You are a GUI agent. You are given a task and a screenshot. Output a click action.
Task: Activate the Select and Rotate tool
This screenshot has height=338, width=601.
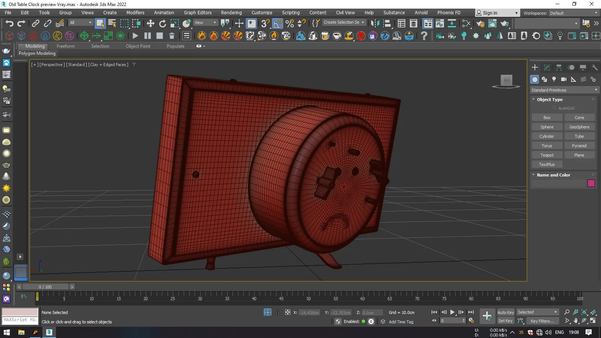[163, 24]
